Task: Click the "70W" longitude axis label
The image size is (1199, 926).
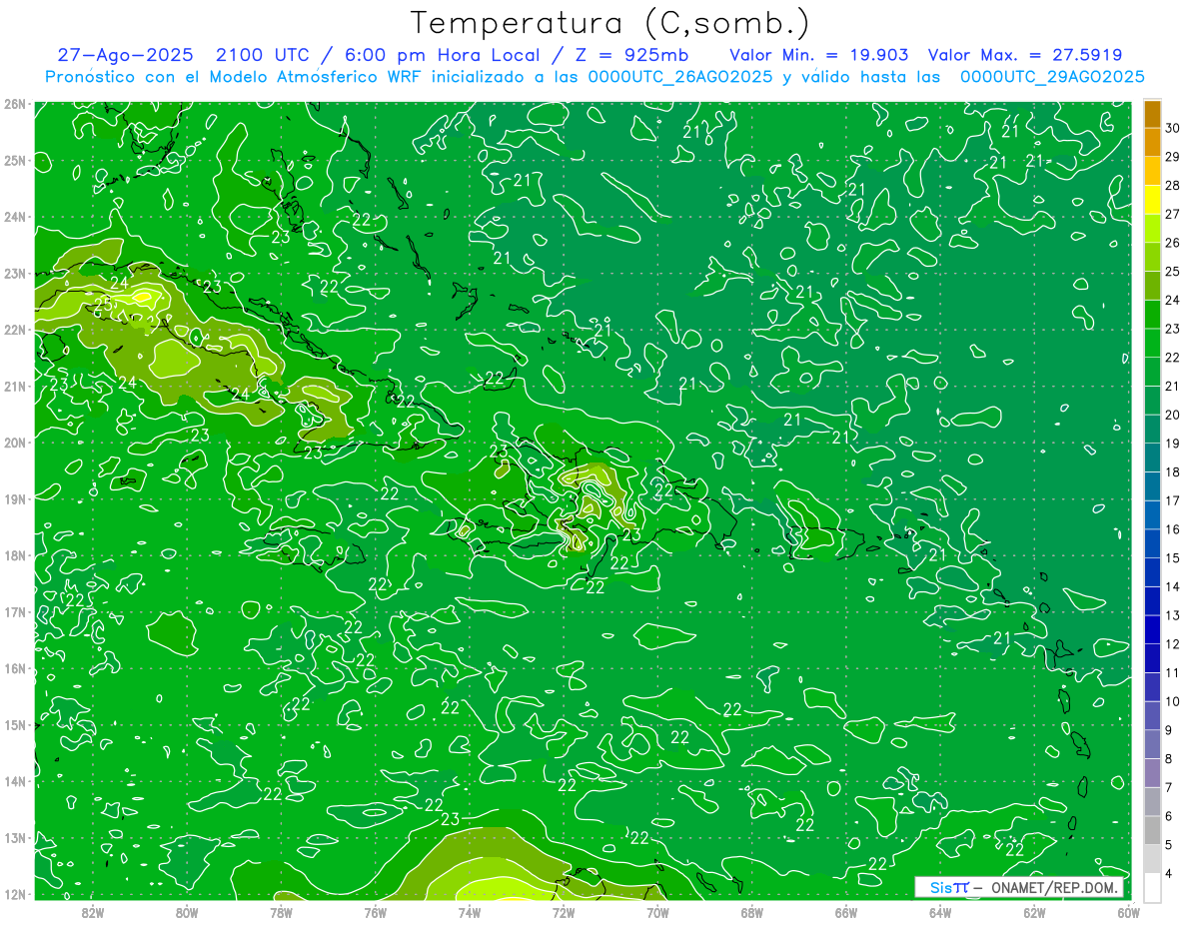Action: pos(657,911)
